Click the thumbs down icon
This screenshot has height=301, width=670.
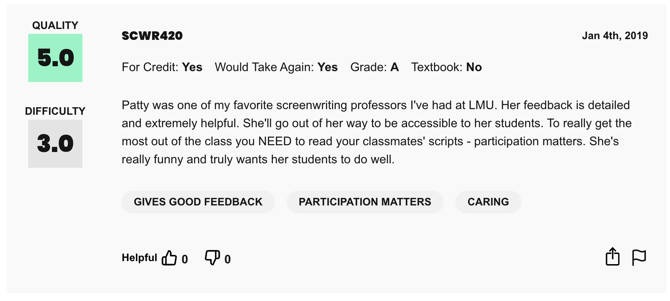point(212,258)
